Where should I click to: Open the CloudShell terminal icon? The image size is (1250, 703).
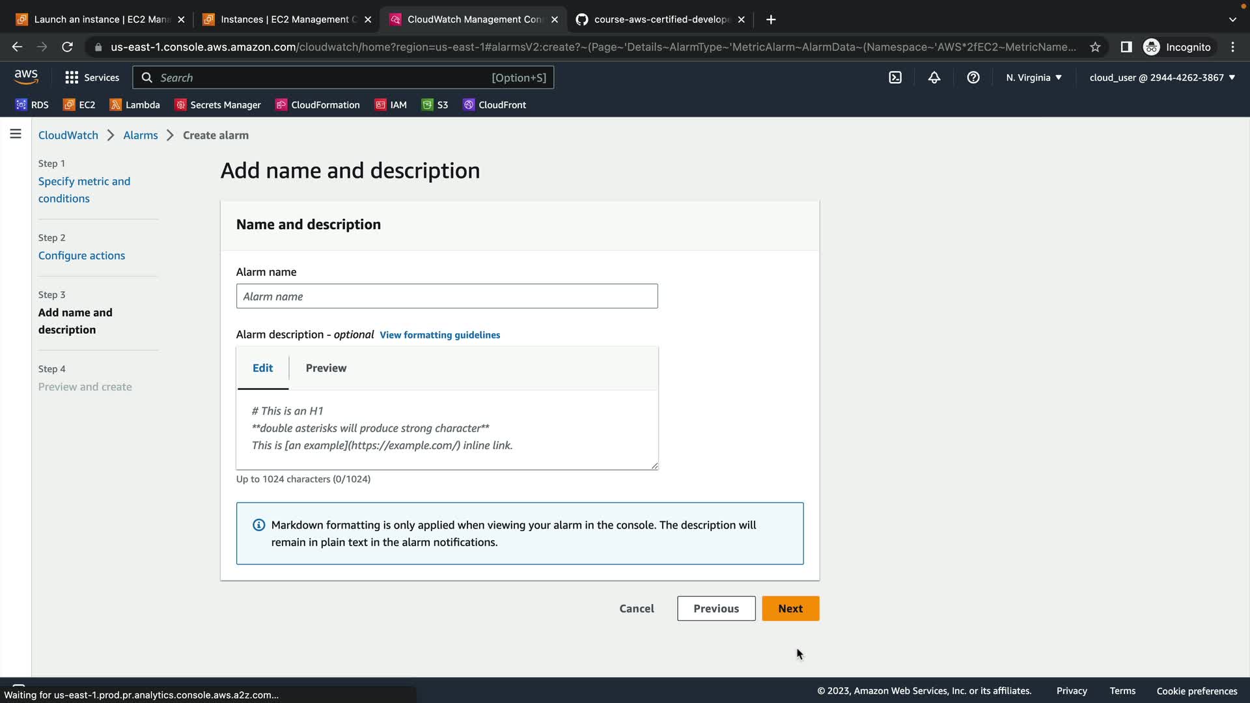895,77
